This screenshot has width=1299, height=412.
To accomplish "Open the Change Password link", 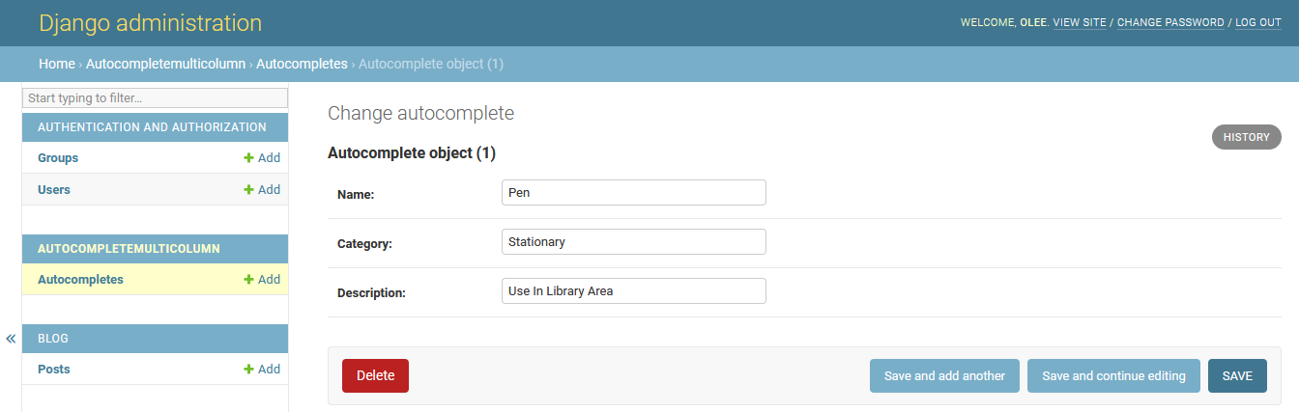I will click(x=1170, y=22).
